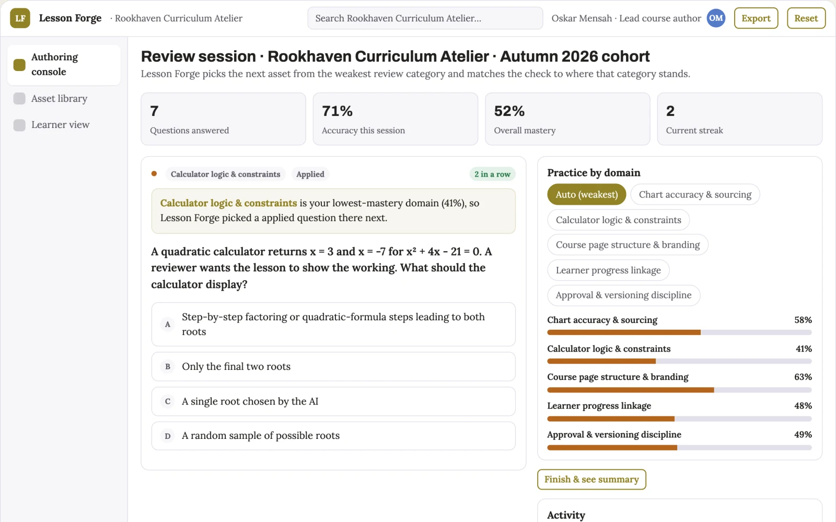Choose answer C, single root chosen by AI

(333, 401)
